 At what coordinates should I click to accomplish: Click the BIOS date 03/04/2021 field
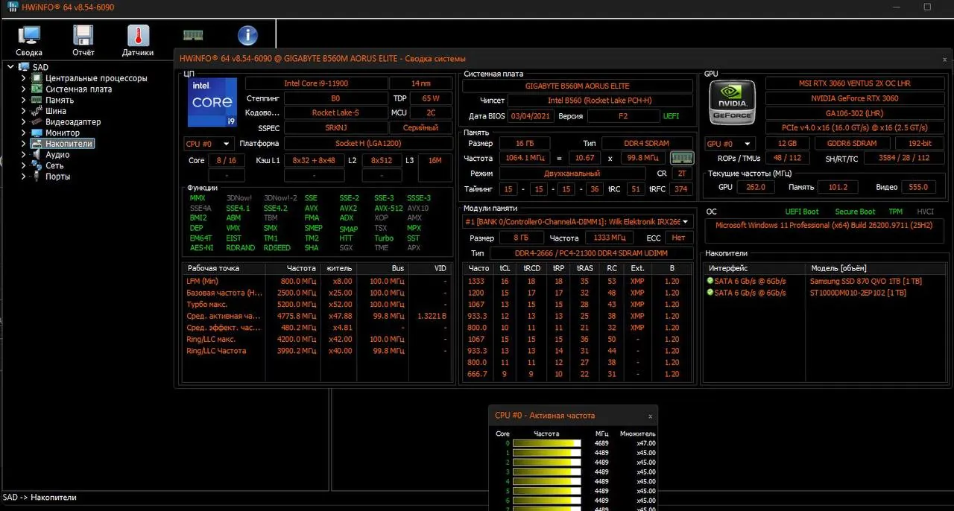[530, 116]
